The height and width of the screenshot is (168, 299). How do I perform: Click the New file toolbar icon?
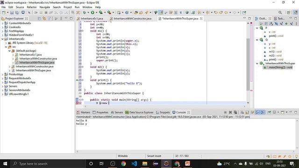[x=4, y=13]
